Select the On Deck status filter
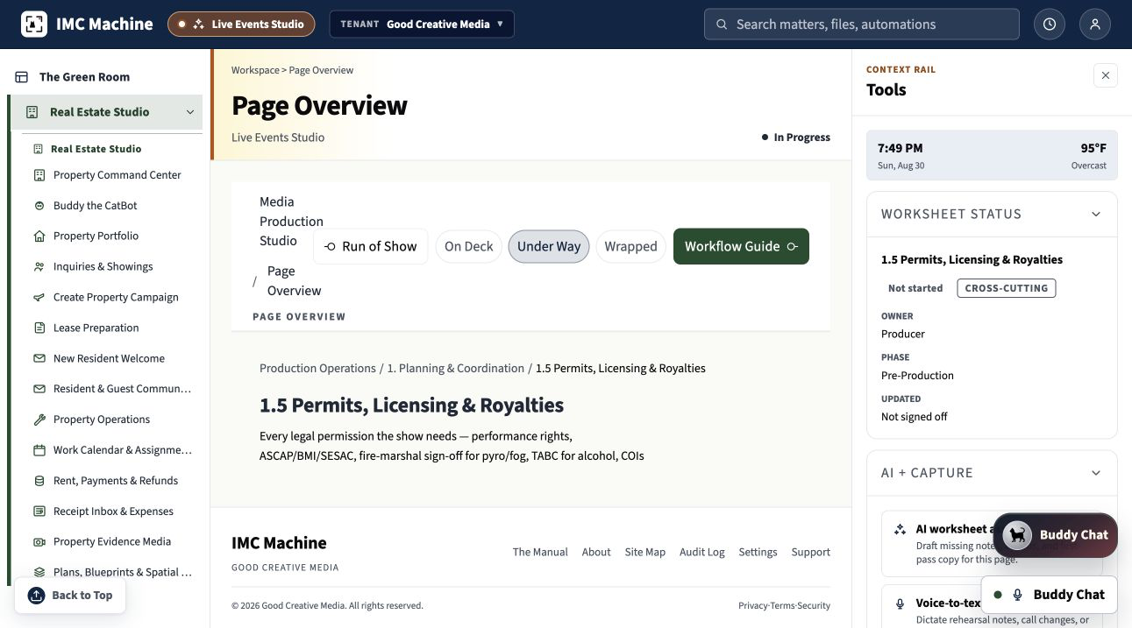1132x628 pixels. pyautogui.click(x=469, y=246)
